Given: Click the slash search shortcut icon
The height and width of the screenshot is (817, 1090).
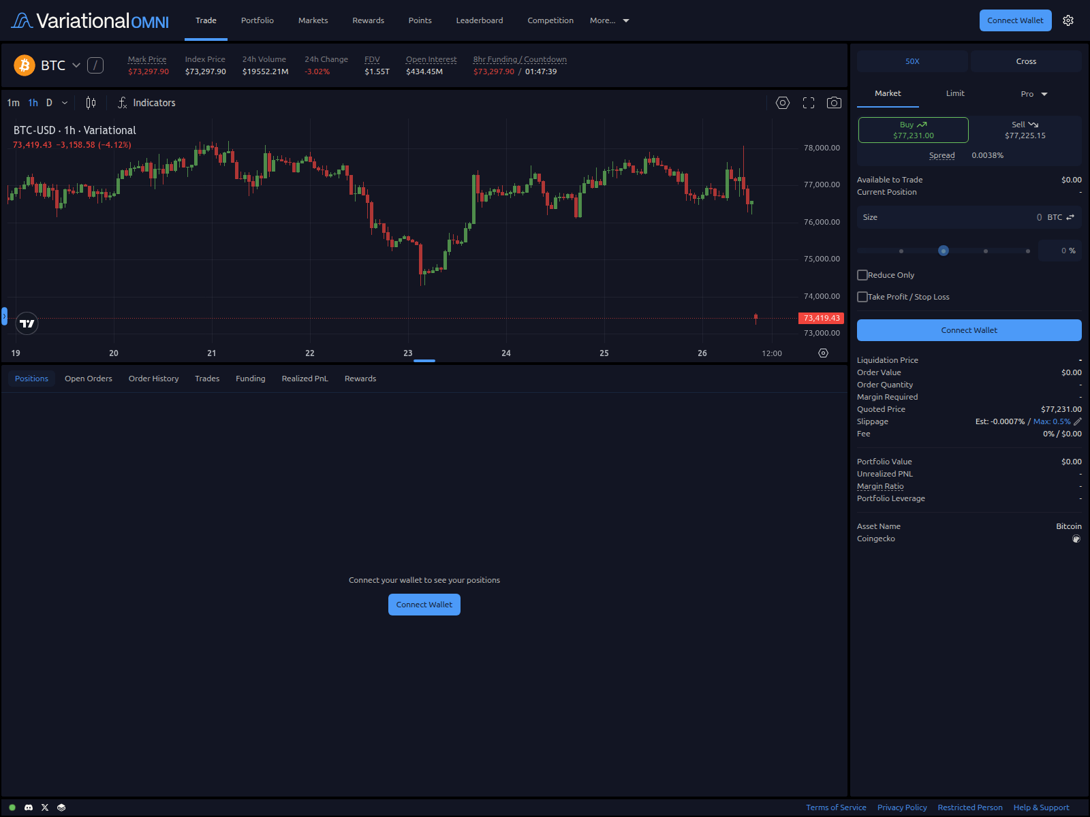Looking at the screenshot, I should (x=95, y=65).
